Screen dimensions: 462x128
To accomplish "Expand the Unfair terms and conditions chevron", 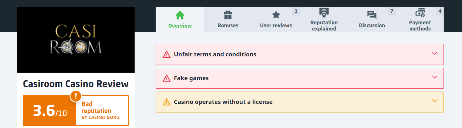I will (x=435, y=54).
